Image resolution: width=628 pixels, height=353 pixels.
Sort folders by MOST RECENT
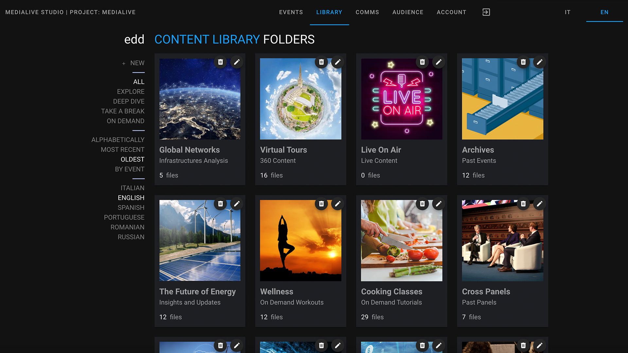pyautogui.click(x=122, y=150)
